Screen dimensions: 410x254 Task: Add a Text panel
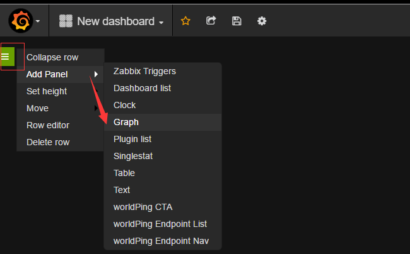pos(163,190)
